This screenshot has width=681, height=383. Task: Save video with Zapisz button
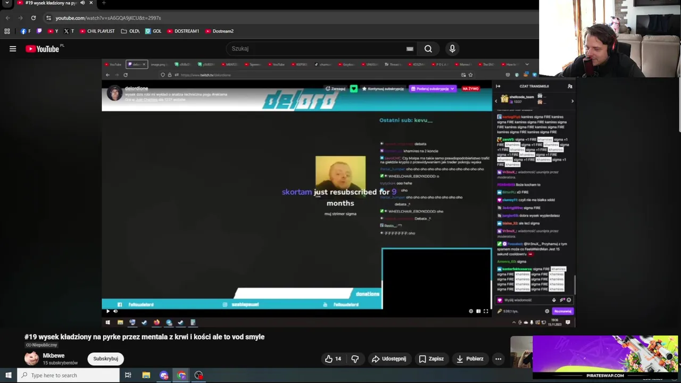pos(431,359)
